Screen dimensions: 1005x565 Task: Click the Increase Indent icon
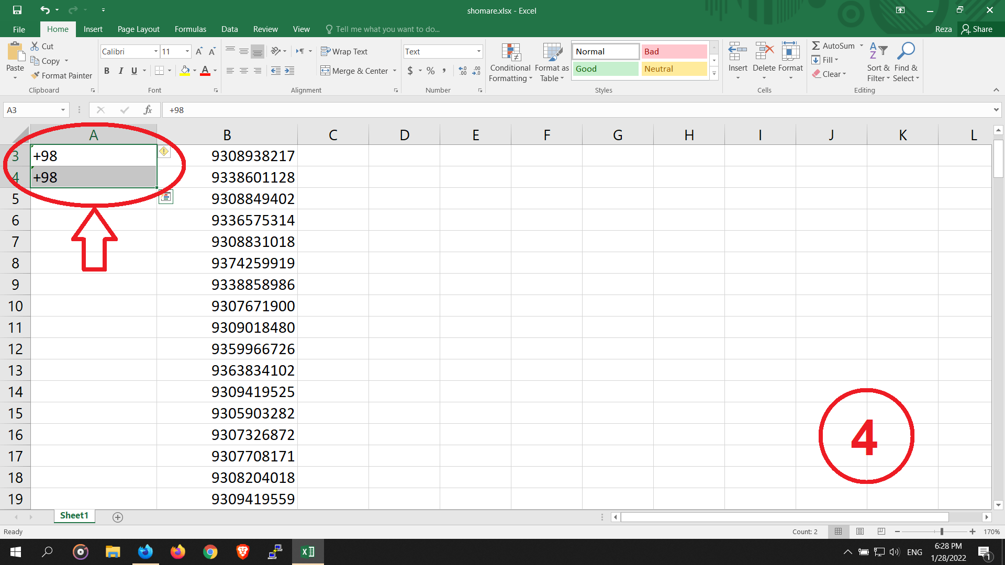coord(289,71)
